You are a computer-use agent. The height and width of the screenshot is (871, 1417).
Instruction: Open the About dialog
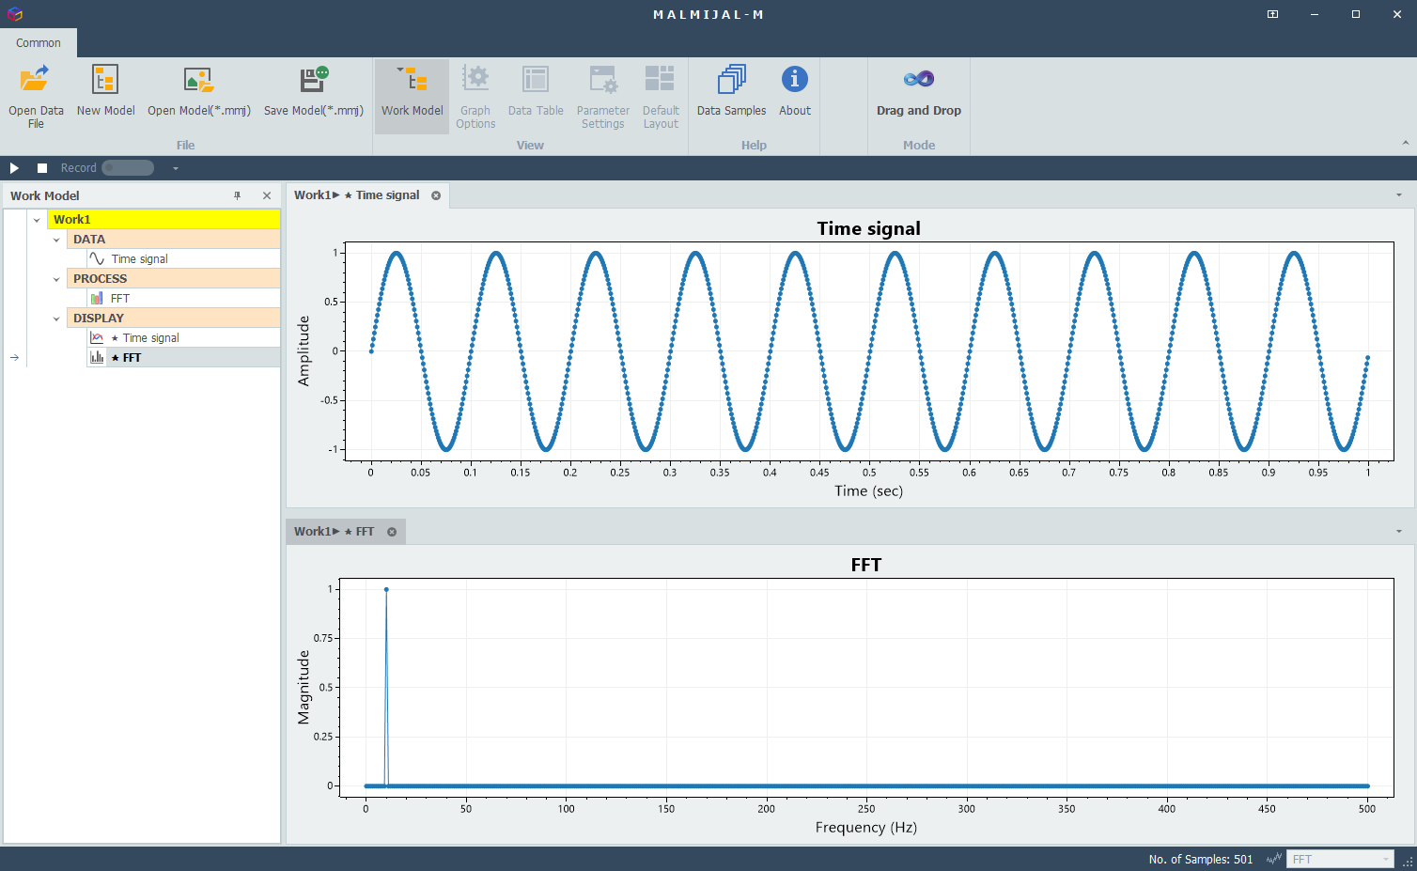795,96
